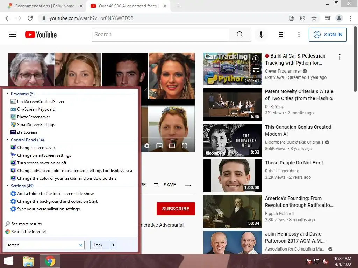Open Clever Programmer channel link
358x268 pixels.
tap(283, 71)
